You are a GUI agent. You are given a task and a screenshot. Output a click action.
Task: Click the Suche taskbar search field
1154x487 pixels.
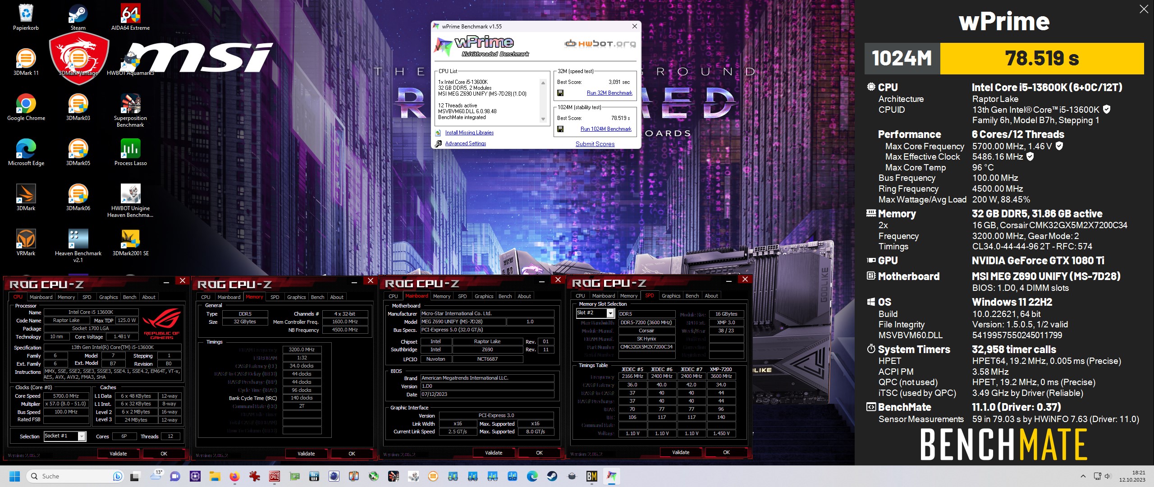pos(74,476)
